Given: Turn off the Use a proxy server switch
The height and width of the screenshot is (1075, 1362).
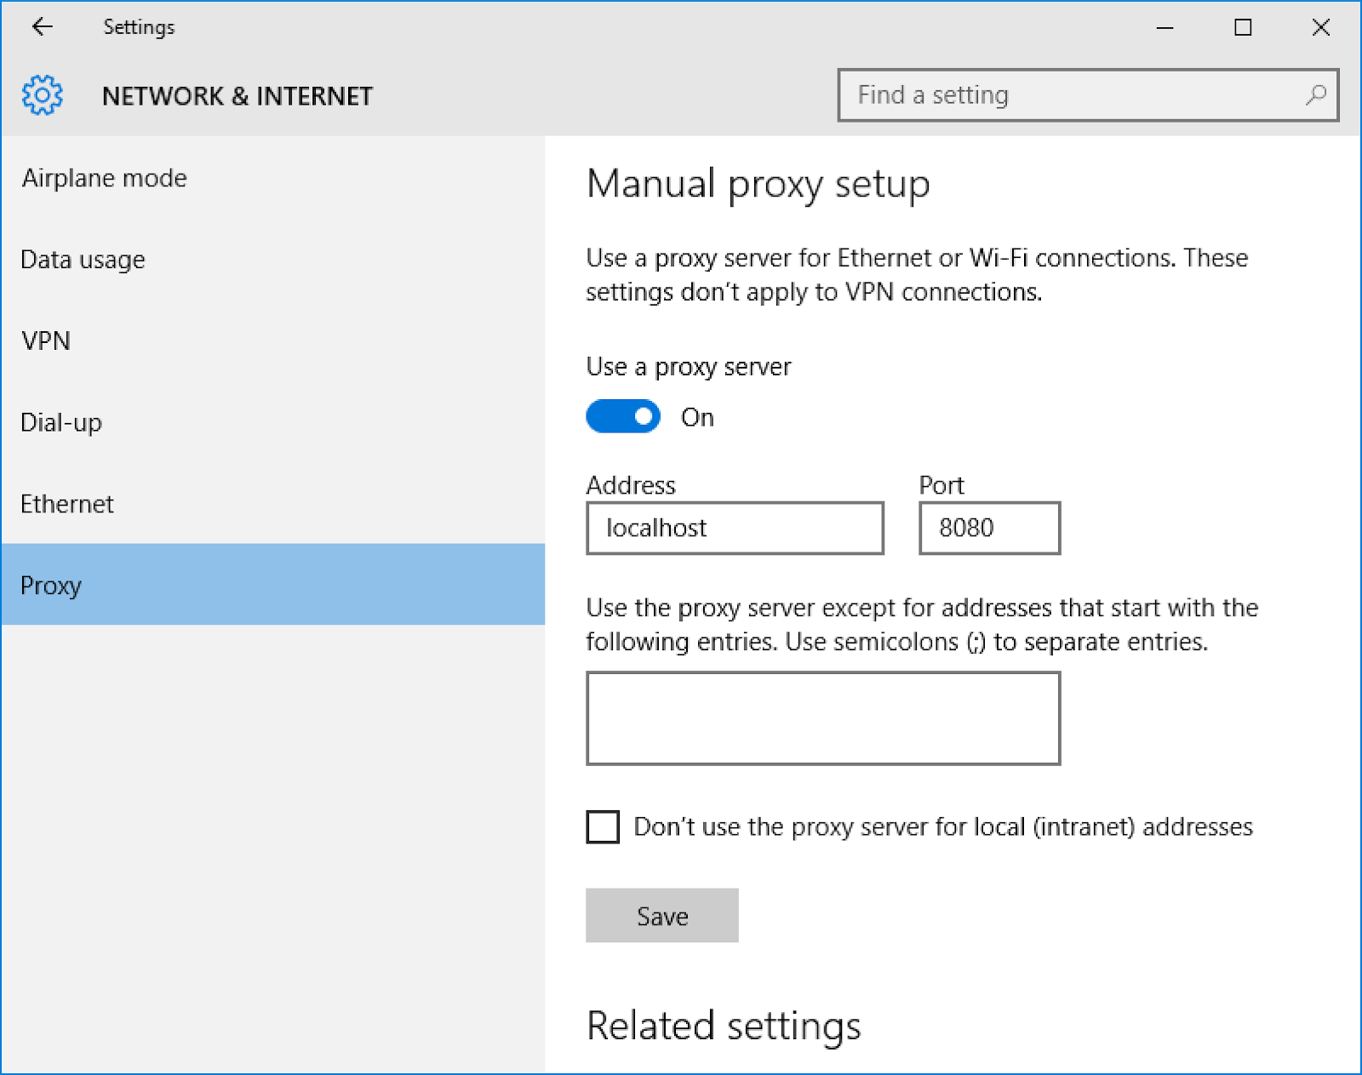Looking at the screenshot, I should [x=623, y=416].
